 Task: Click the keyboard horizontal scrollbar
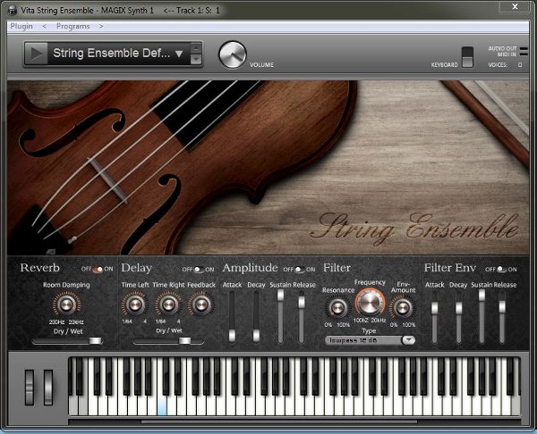(279, 421)
